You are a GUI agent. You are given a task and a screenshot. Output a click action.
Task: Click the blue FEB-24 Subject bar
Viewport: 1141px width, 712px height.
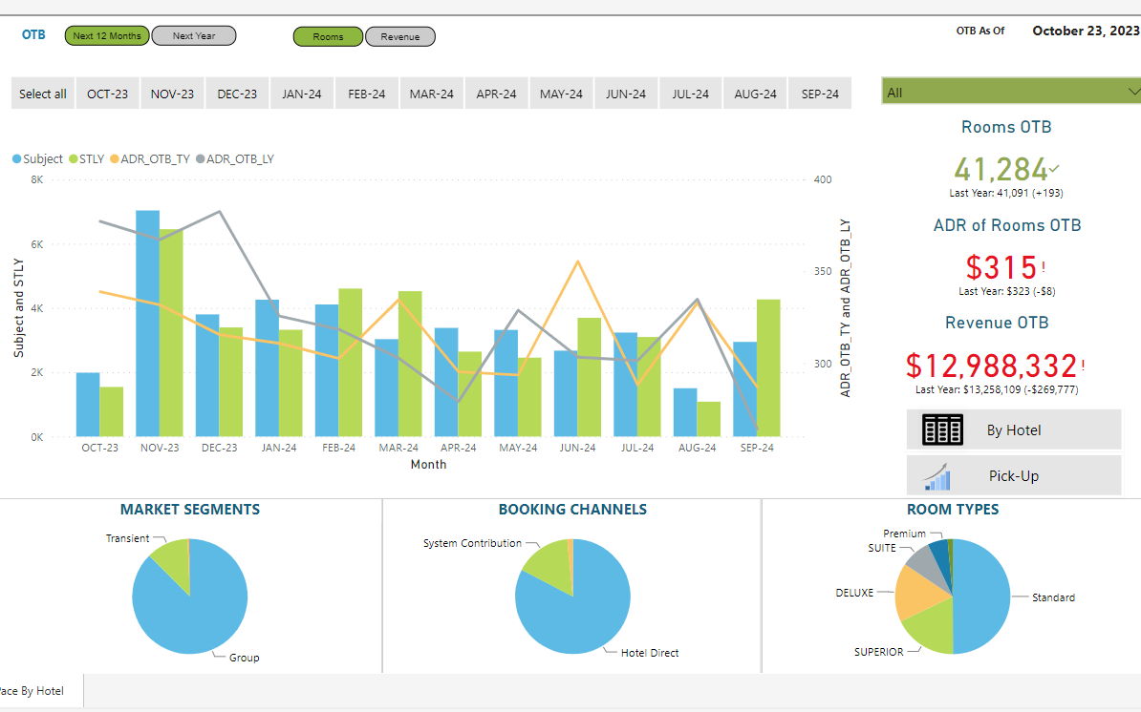(x=327, y=370)
